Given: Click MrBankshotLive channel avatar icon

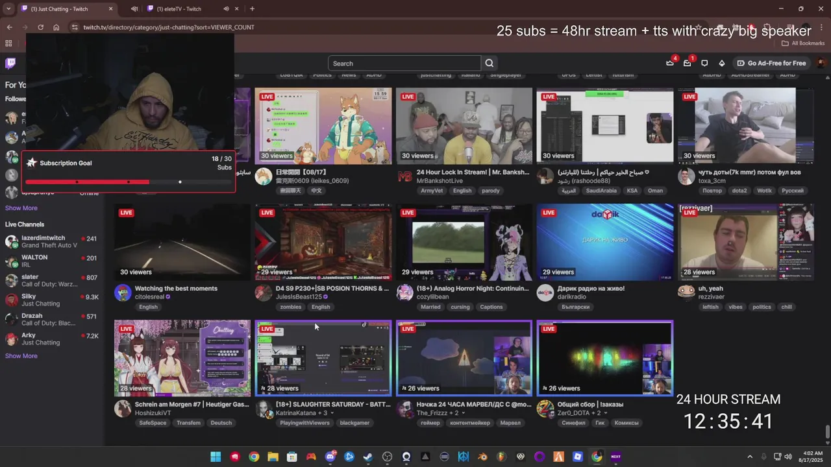Looking at the screenshot, I should pos(404,176).
